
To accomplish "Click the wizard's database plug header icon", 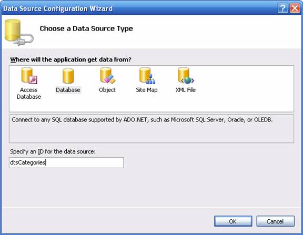I will click(x=19, y=33).
